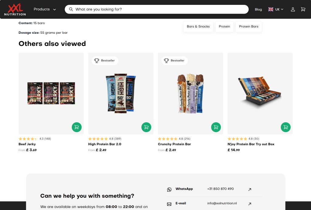Open the UK country selector
Image resolution: width=311 pixels, height=210 pixels.
[276, 9]
